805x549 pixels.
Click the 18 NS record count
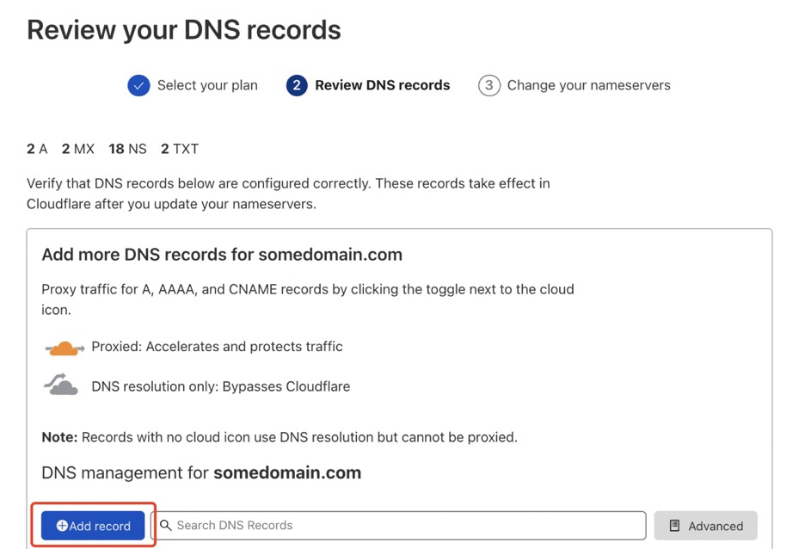point(127,149)
